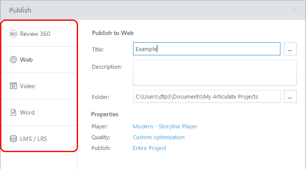Click the empty Description text box
The image size is (306, 169).
[x=215, y=73]
